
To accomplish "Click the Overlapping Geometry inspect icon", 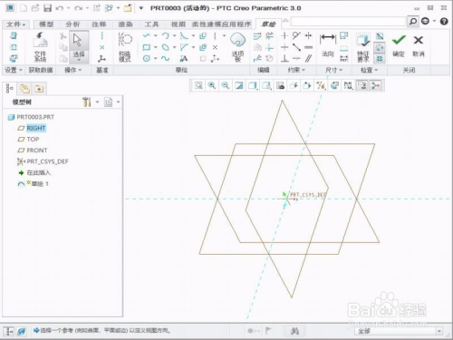I will click(380, 36).
